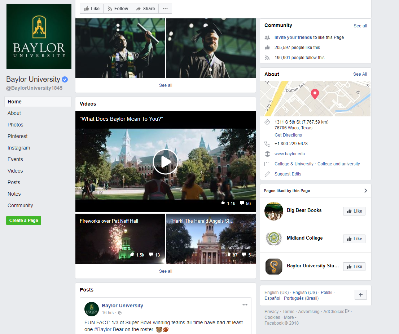The height and width of the screenshot is (334, 399).
Task: Open the Baylor University Stu... page icon
Action: pyautogui.click(x=274, y=267)
